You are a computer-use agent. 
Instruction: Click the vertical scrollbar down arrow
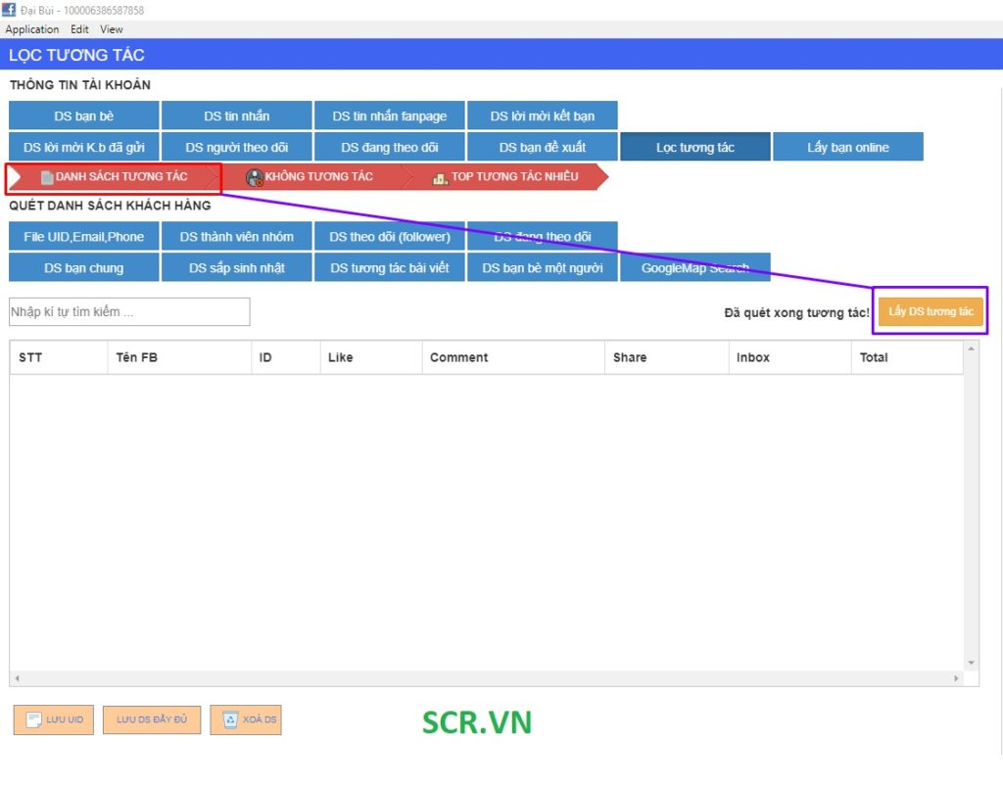[x=971, y=663]
